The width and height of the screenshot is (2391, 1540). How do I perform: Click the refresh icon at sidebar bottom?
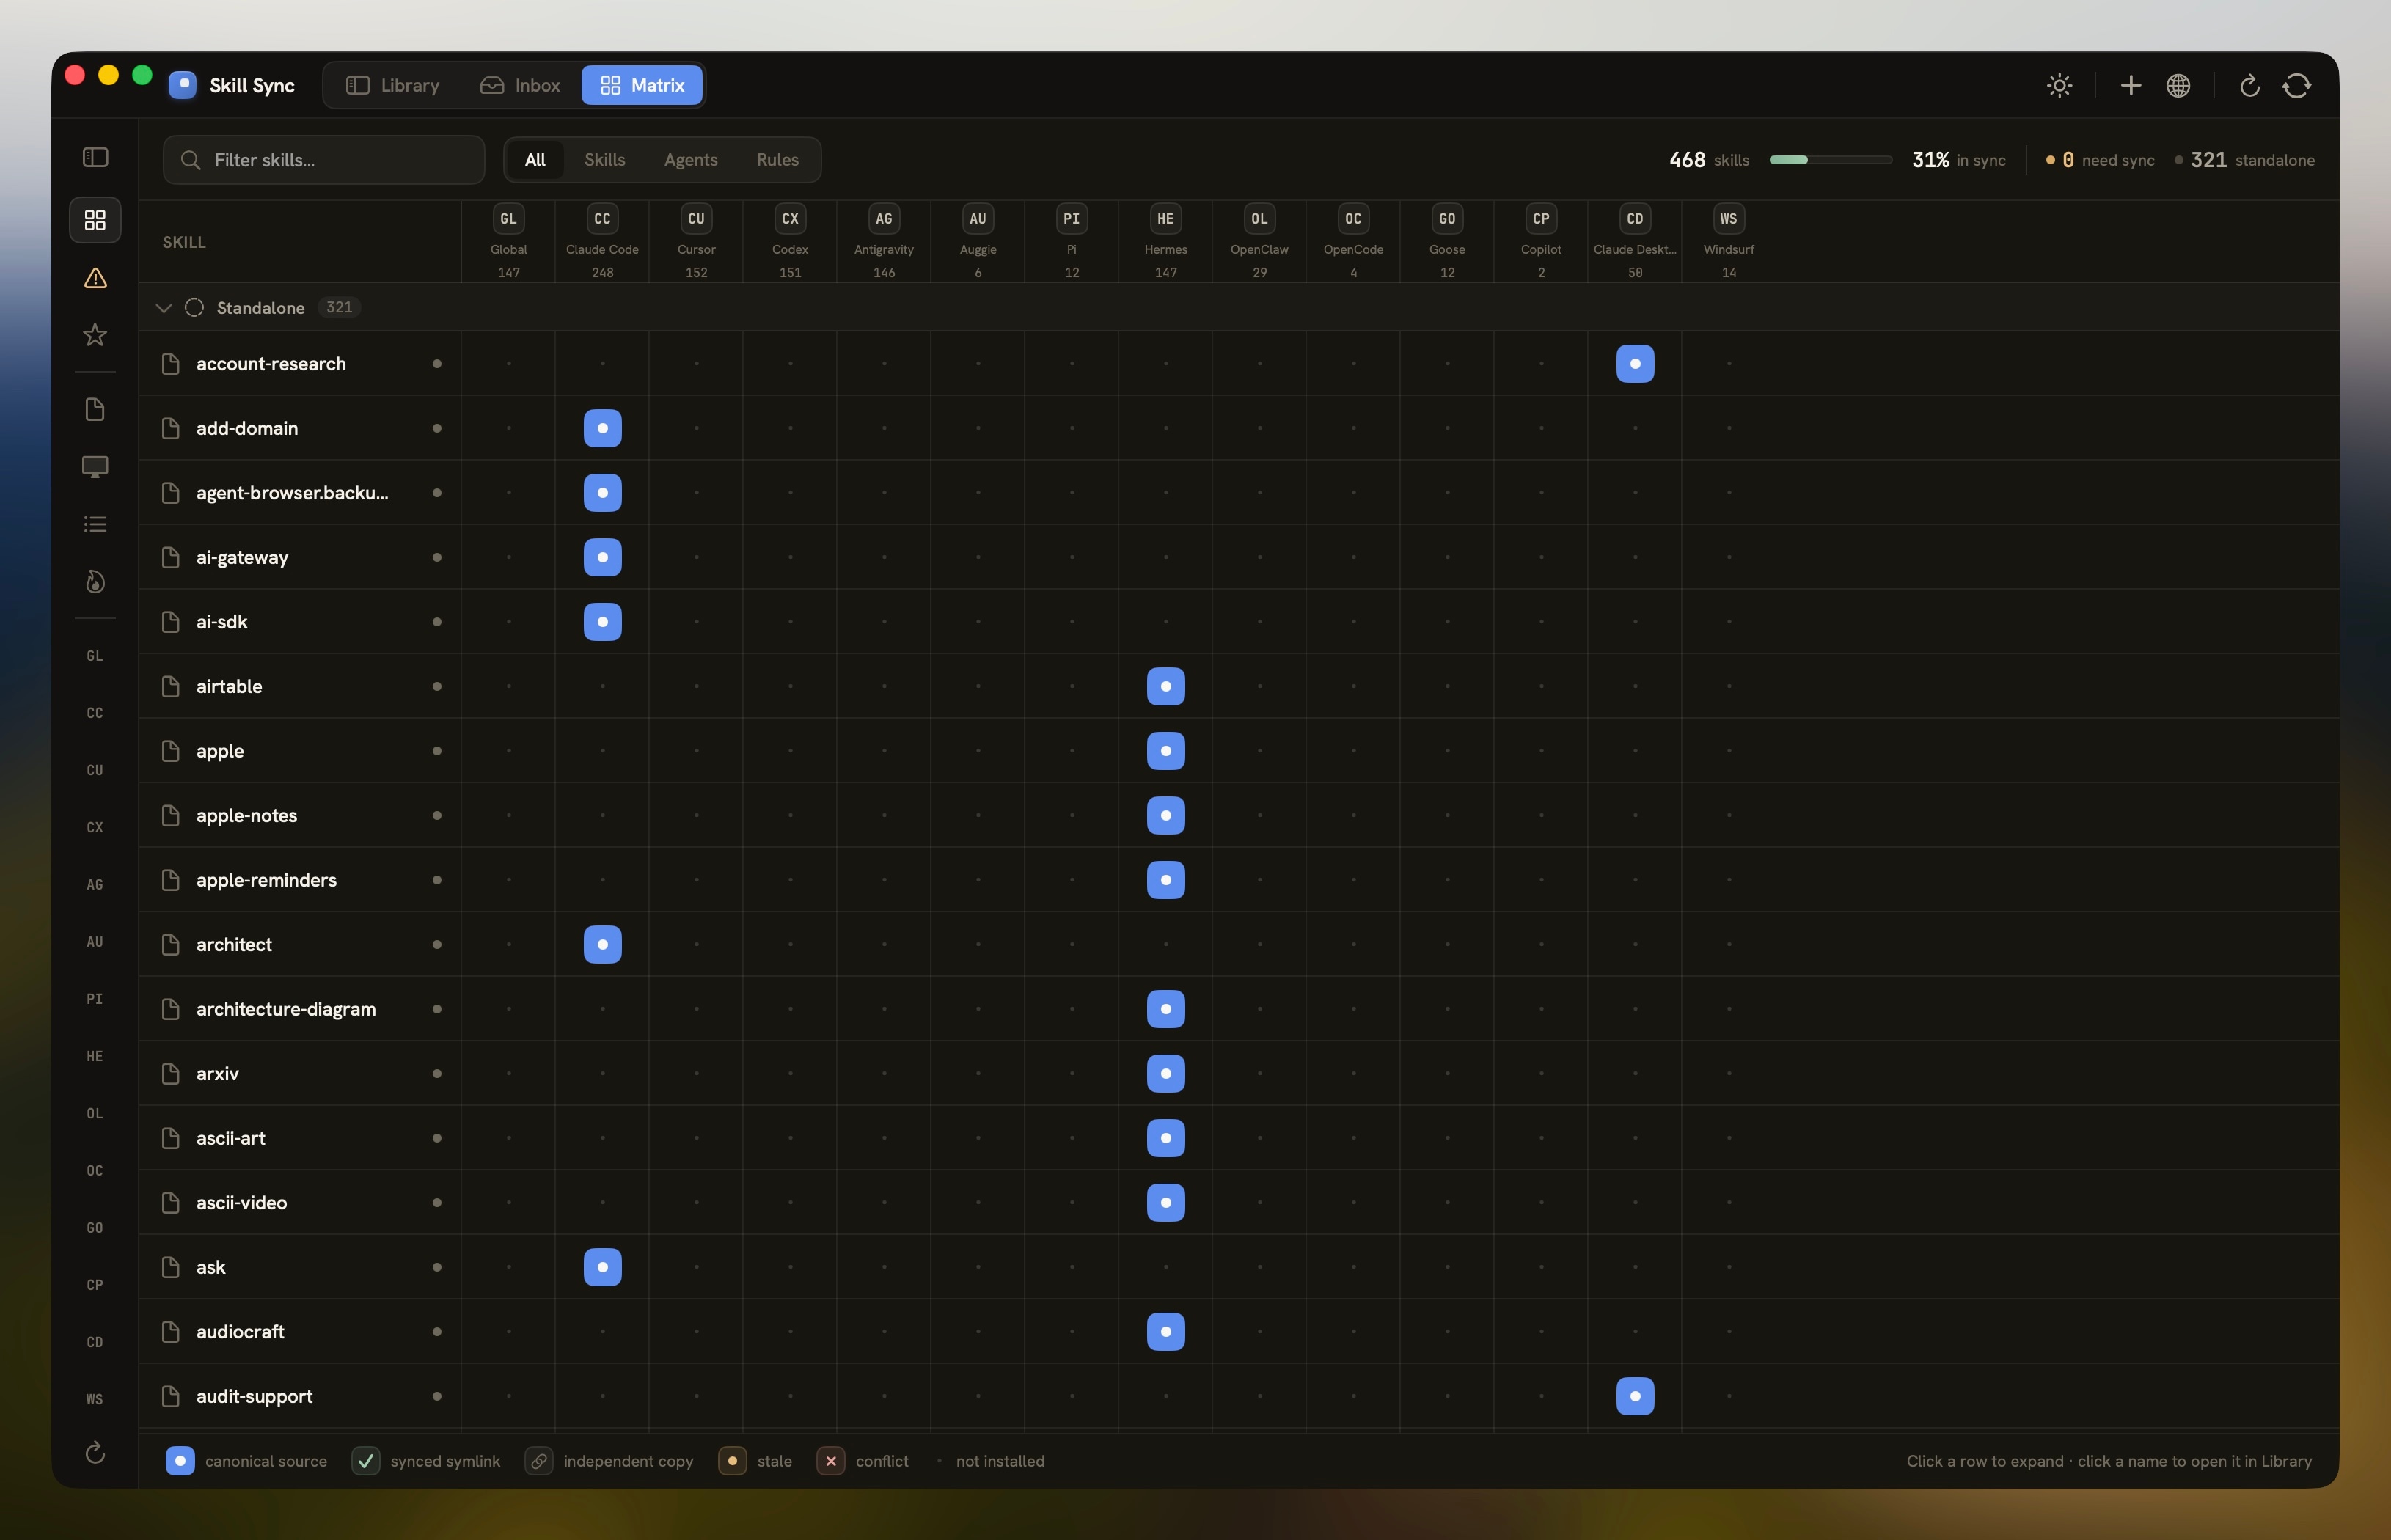coord(95,1452)
